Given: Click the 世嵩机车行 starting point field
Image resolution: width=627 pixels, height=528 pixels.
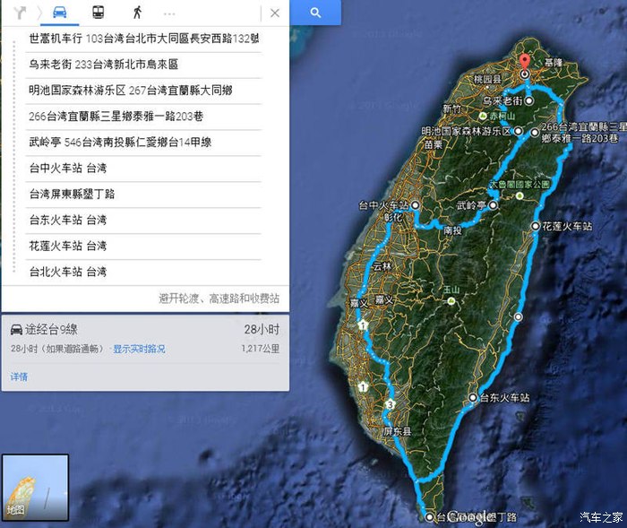Looking at the screenshot, I should [143, 39].
